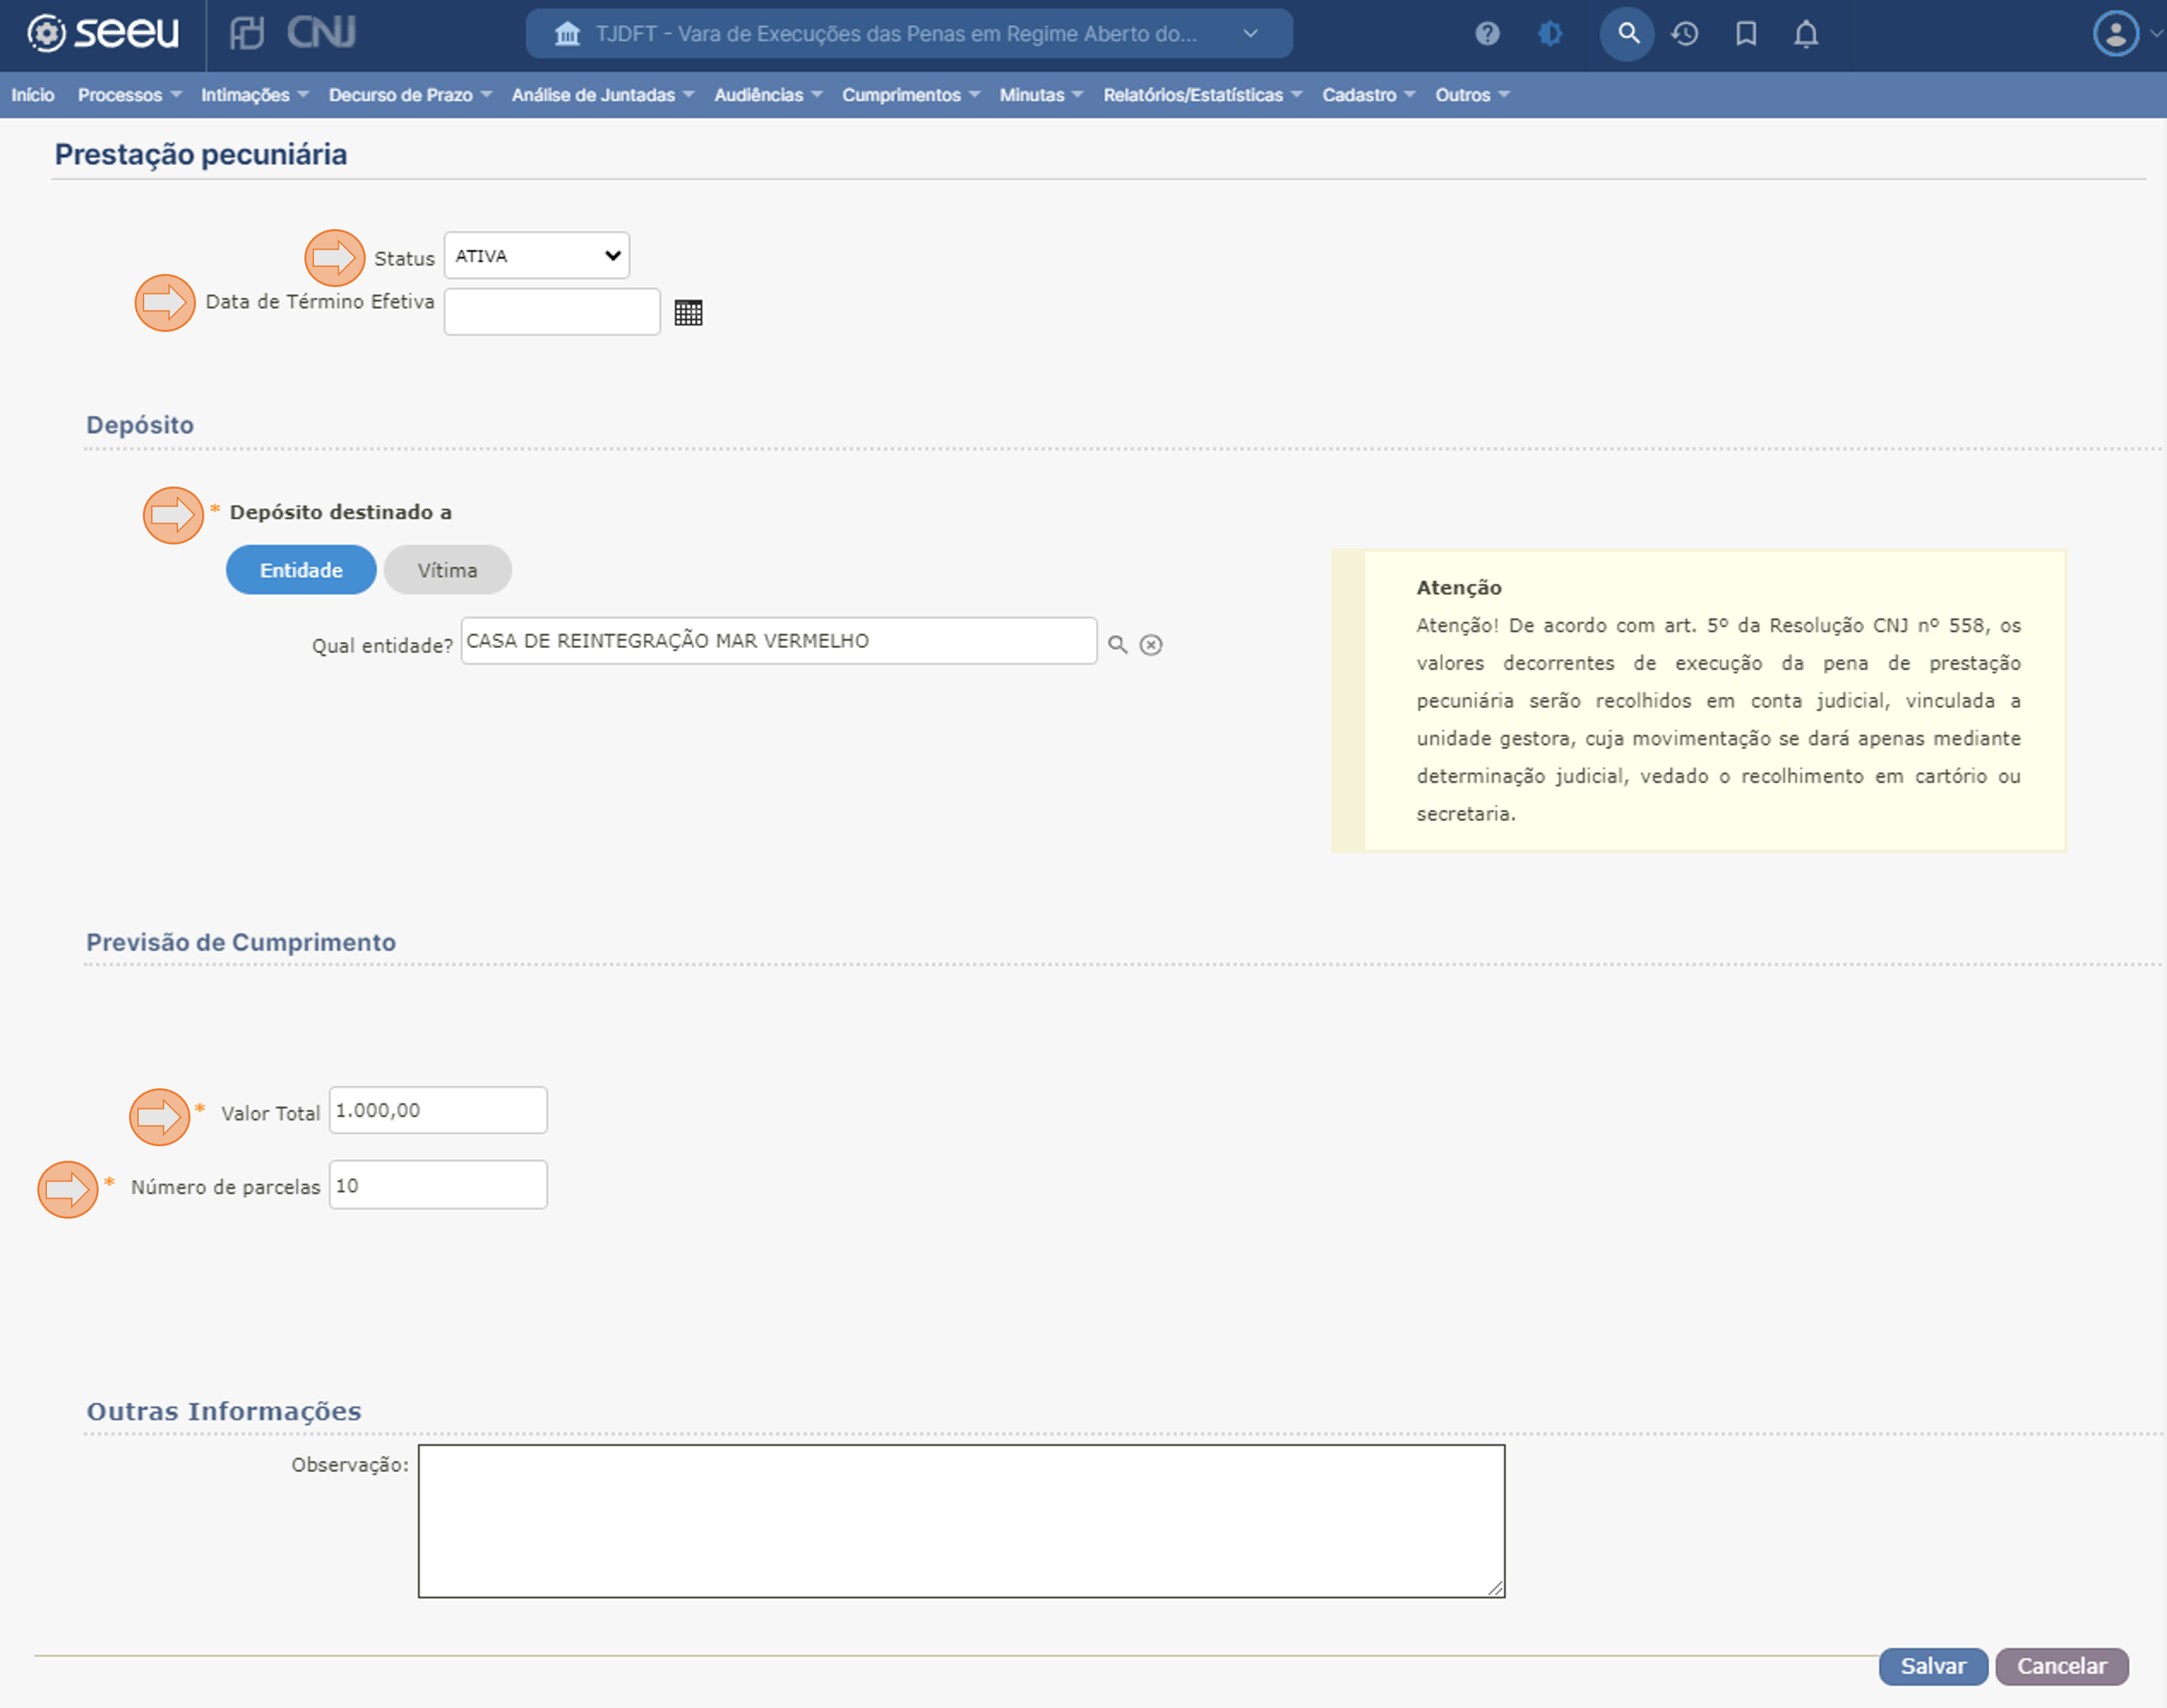Click the courthouse icon in unit selector
Screen dimensions: 2167x1708
pyautogui.click(x=567, y=34)
